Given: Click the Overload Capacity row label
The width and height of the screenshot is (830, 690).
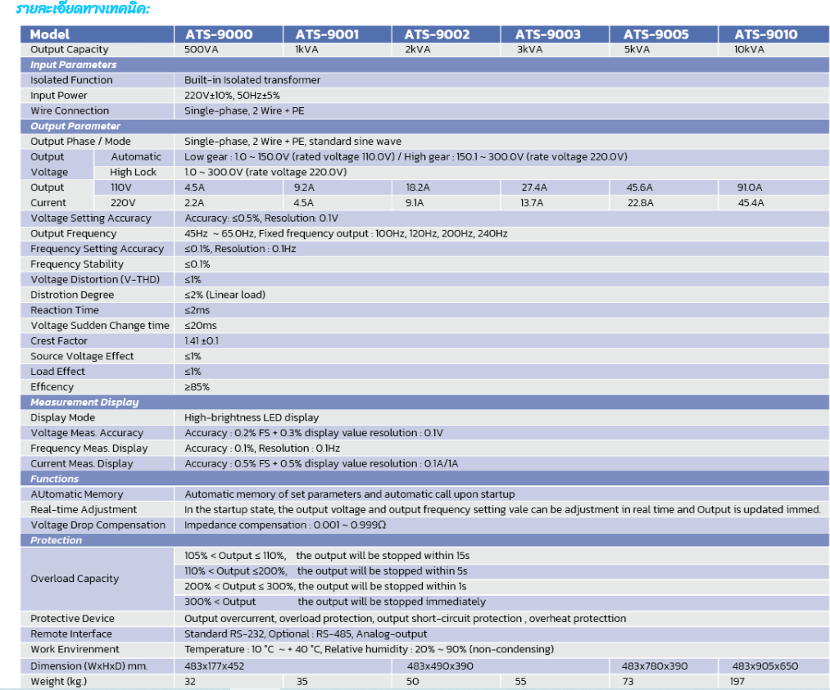Looking at the screenshot, I should click(75, 579).
